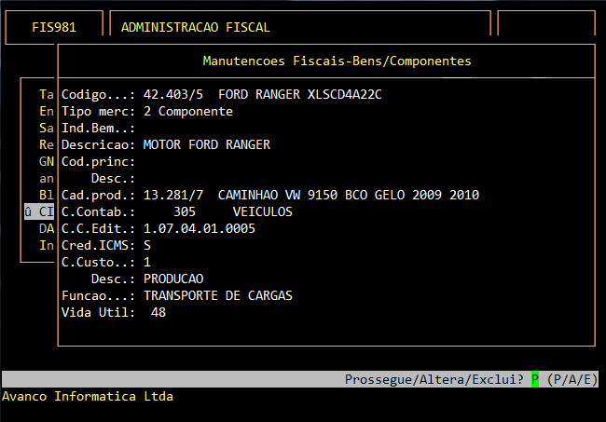
Task: Click the 'Avanco Informatica Ltda' footer text
Action: [88, 397]
